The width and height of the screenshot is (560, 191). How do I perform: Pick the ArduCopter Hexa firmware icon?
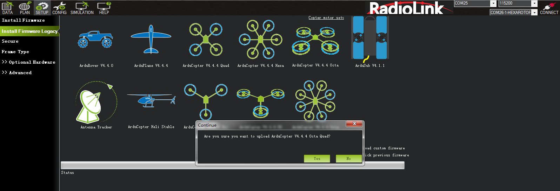260,39
